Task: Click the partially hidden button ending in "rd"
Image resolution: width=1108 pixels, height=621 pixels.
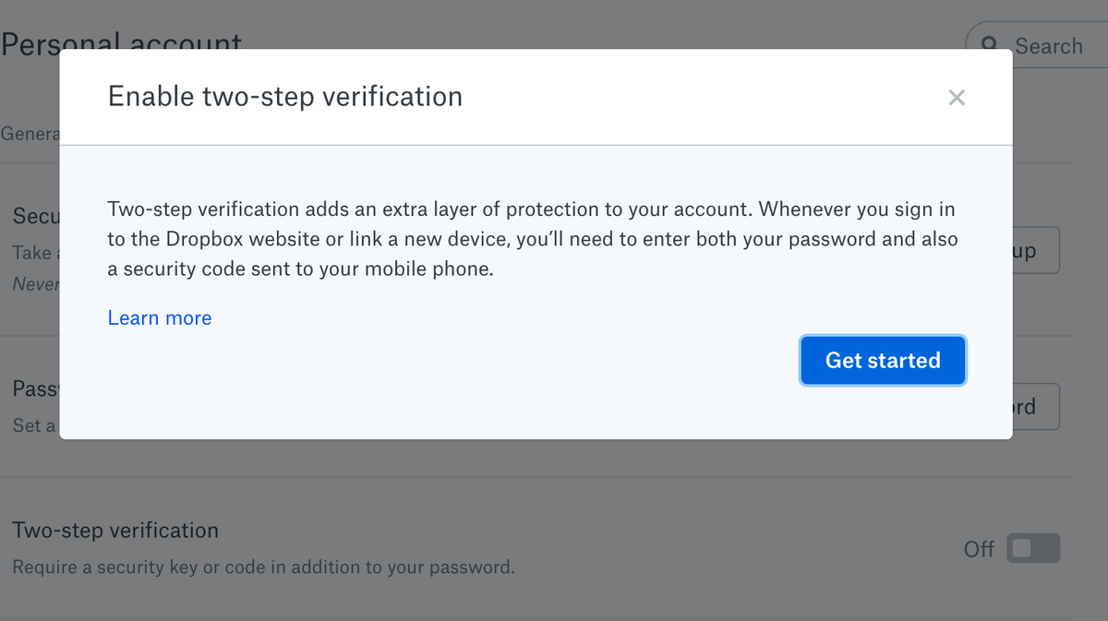Action: point(1036,407)
